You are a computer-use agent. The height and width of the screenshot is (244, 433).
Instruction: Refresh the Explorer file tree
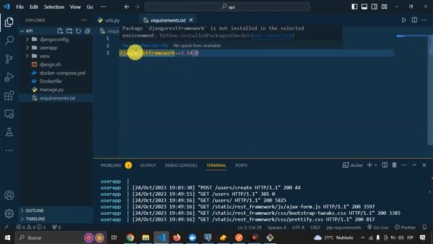78,31
